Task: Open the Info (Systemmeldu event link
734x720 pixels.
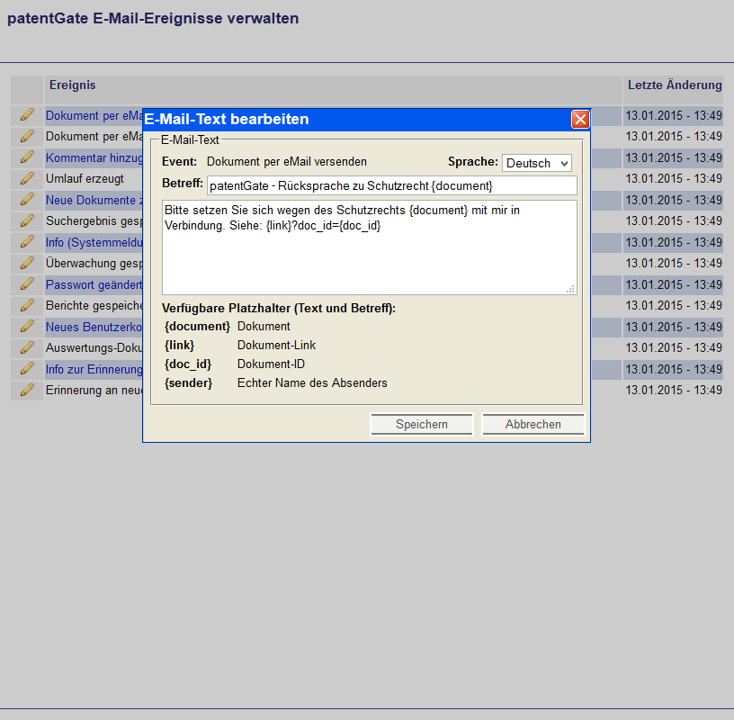Action: point(94,243)
